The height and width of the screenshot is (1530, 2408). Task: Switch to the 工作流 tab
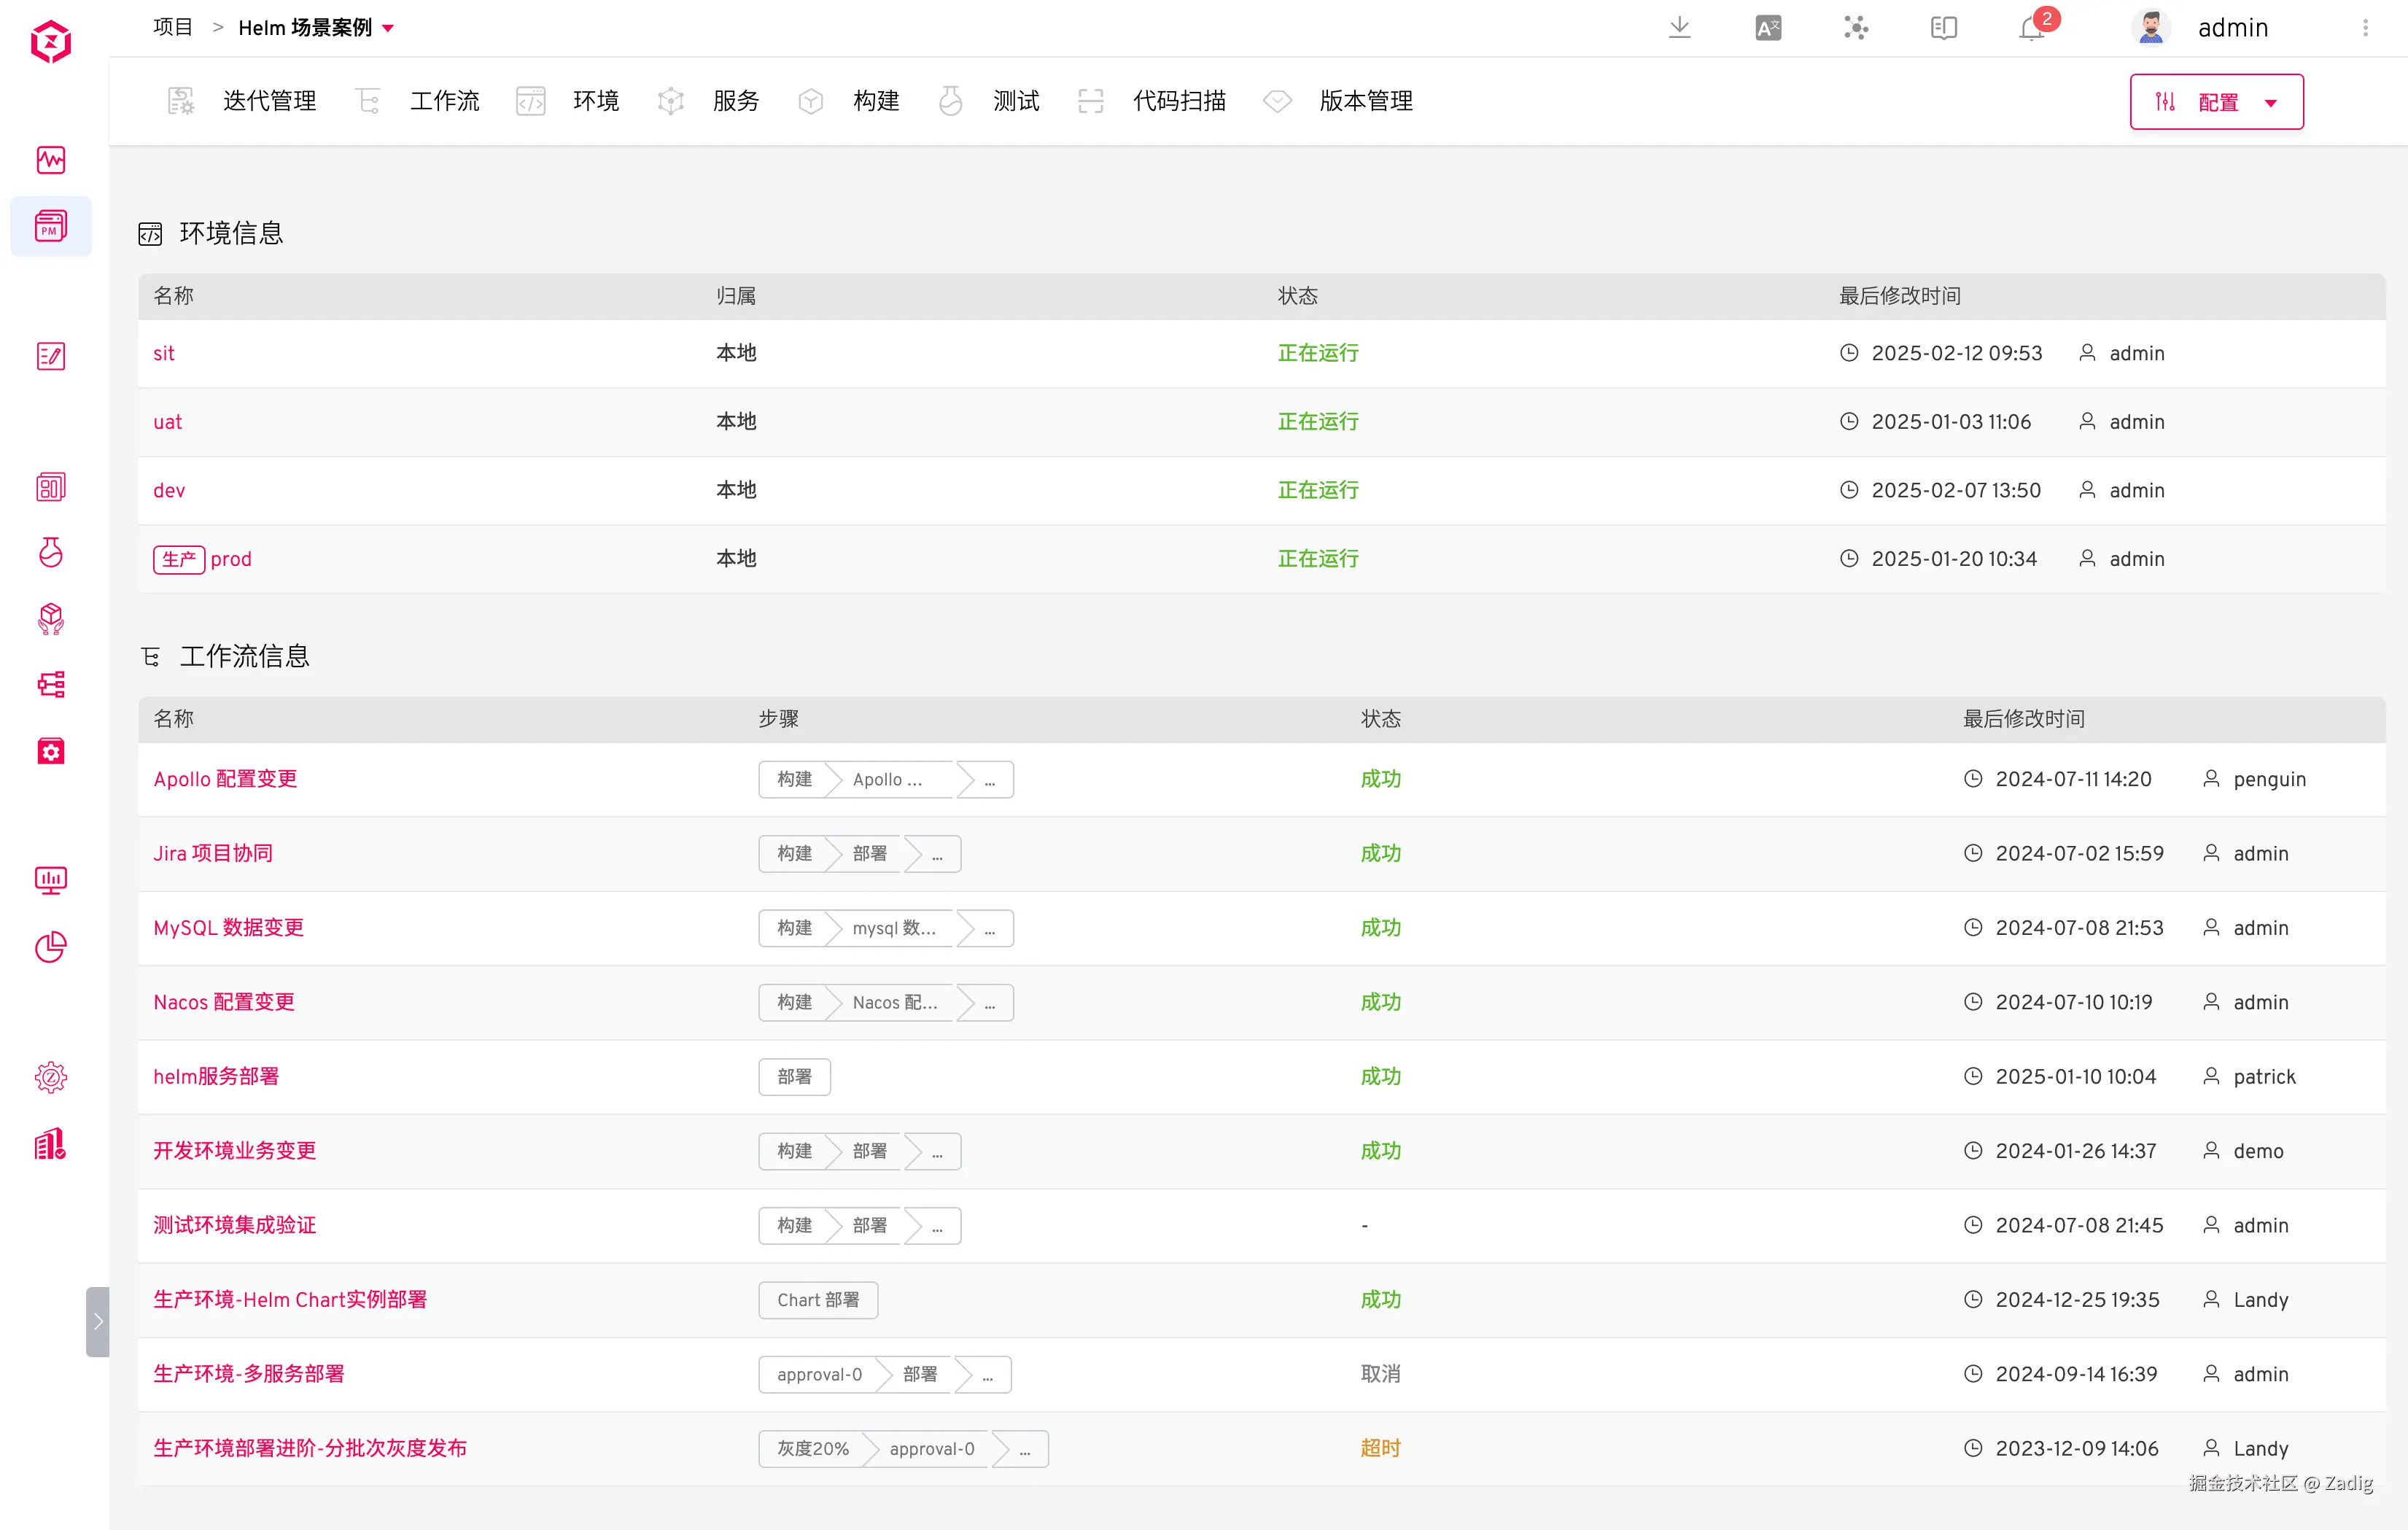pos(444,101)
